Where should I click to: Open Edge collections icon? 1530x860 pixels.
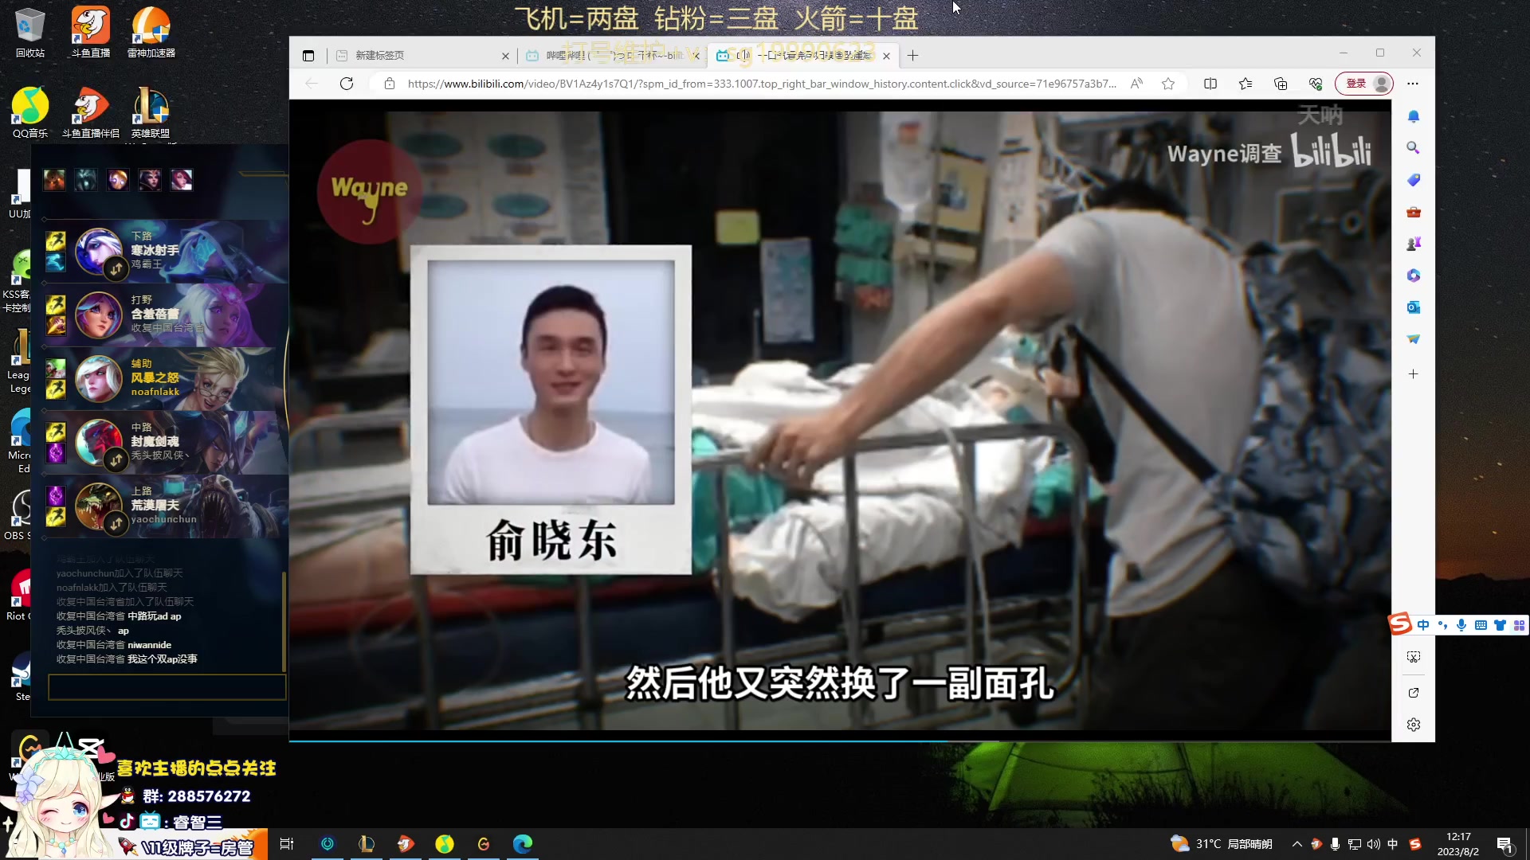coord(1281,84)
